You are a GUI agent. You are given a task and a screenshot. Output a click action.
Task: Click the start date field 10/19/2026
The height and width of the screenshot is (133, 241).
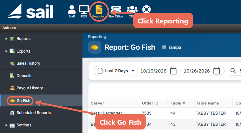tap(153, 71)
